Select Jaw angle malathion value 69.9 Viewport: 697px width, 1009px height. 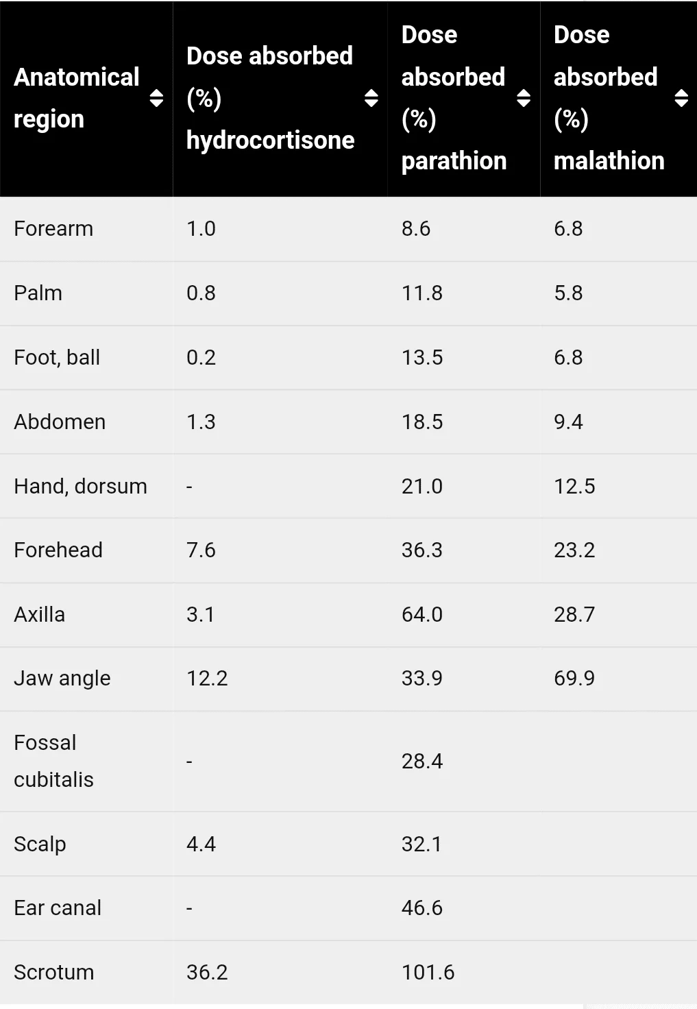[574, 678]
